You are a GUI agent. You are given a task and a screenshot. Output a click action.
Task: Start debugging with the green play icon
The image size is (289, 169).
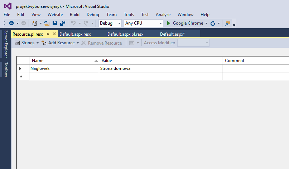pos(168,23)
